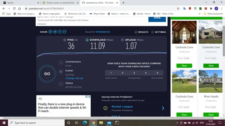Copy result link via share link icon
Viewport: 225px width, 126px height.
pyautogui.click(x=50, y=32)
